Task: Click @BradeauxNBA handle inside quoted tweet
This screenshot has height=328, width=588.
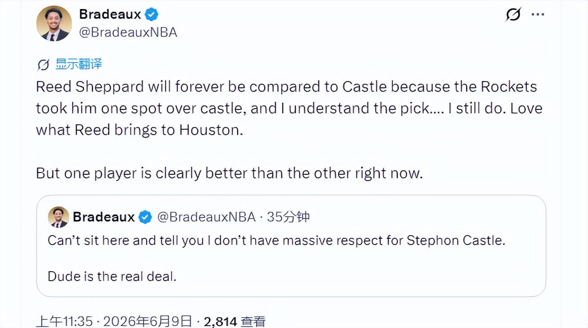Action: (207, 217)
